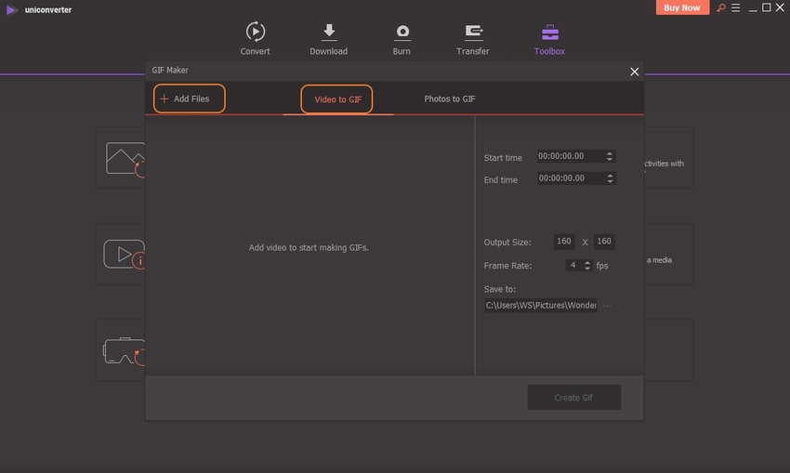Image resolution: width=790 pixels, height=473 pixels.
Task: Switch to Video to GIF tab
Action: [337, 99]
